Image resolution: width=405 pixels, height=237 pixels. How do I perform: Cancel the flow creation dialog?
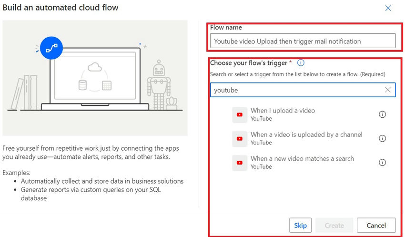376,226
